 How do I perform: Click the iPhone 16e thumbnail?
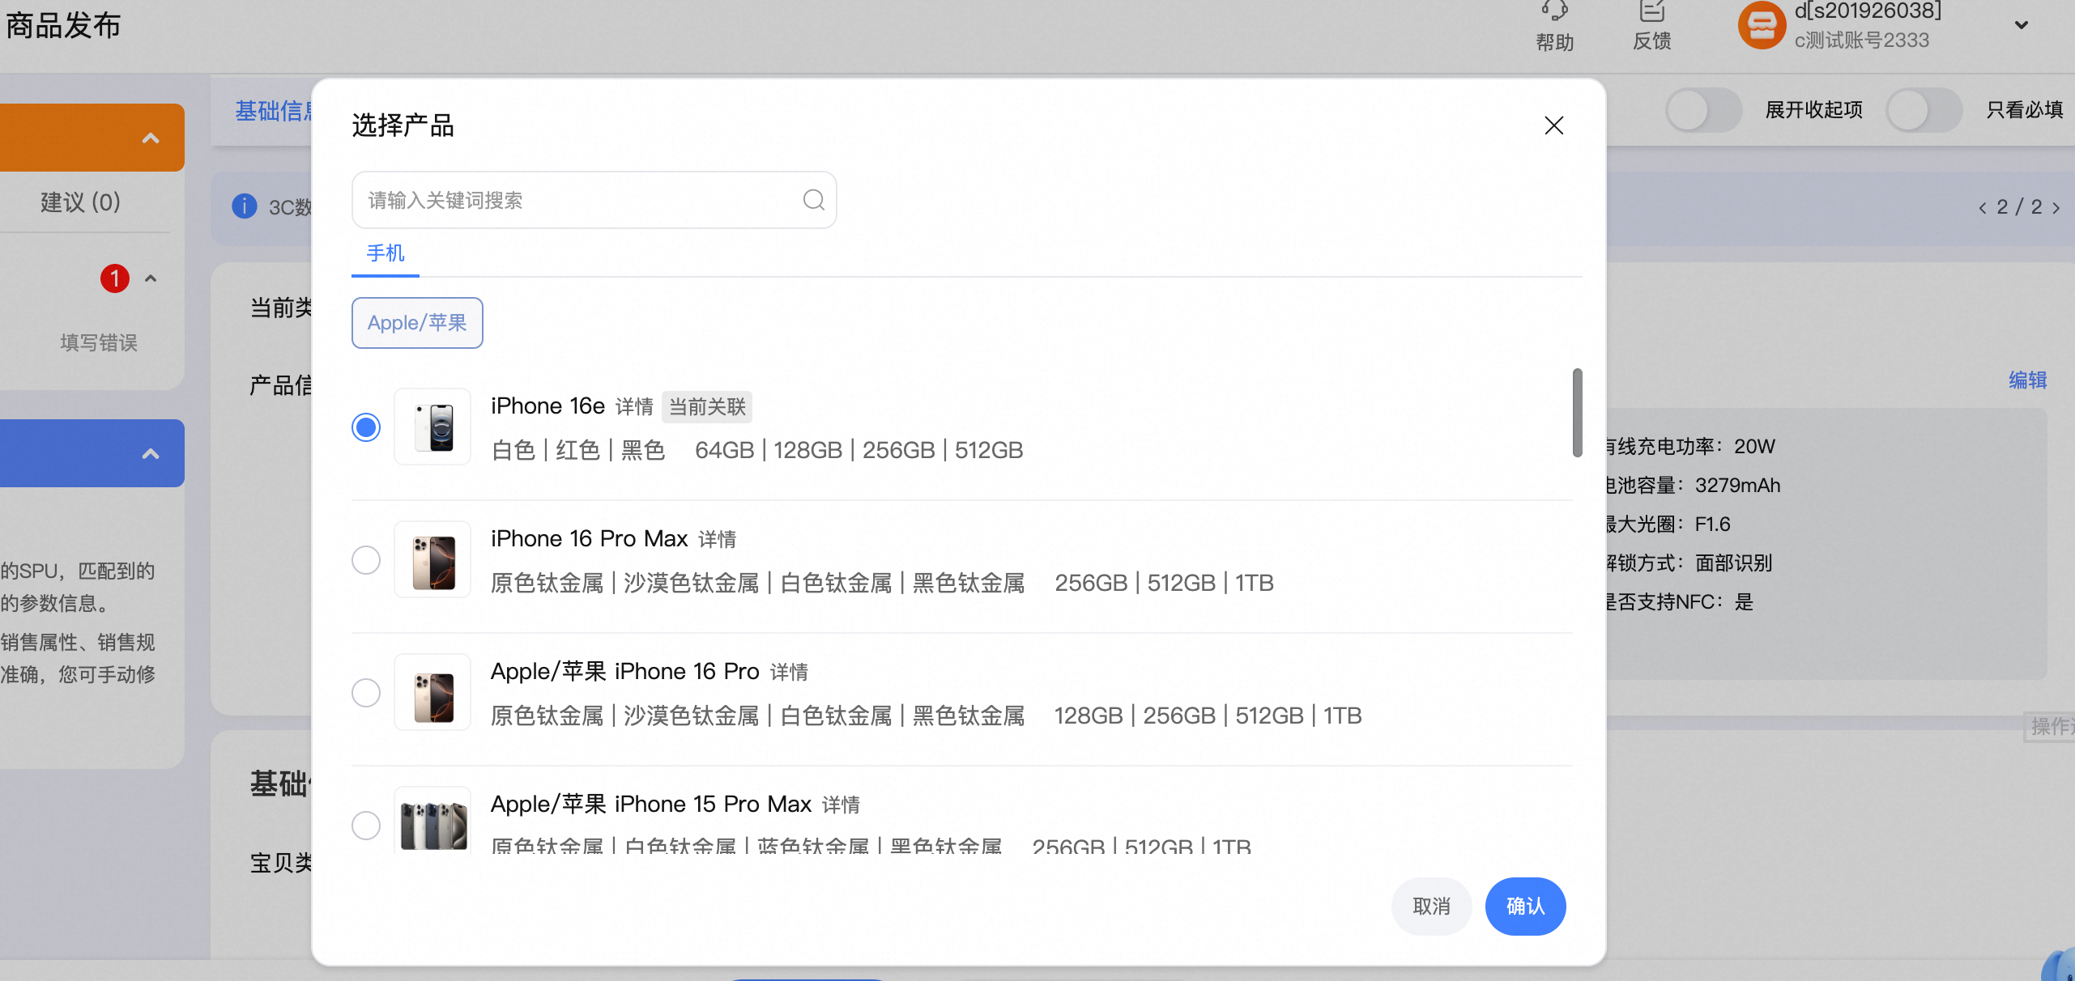click(432, 427)
